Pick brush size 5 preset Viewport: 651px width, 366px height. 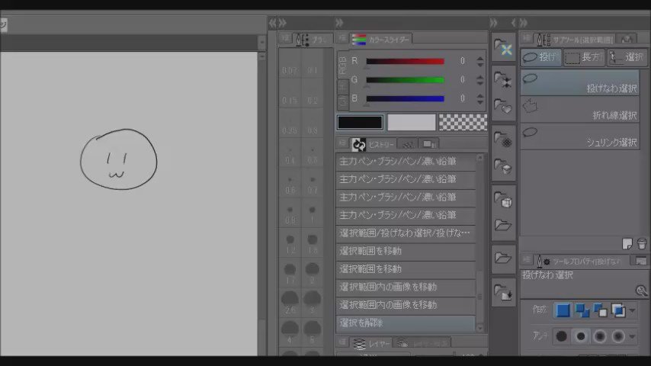pyautogui.click(x=313, y=332)
